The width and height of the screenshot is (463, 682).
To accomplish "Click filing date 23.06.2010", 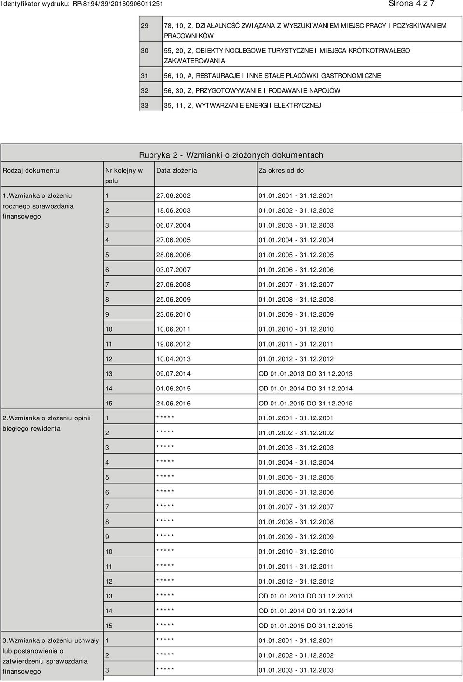I will coord(173,314).
